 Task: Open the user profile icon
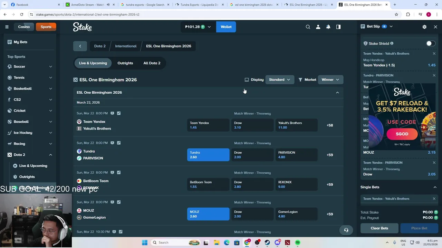click(x=318, y=27)
